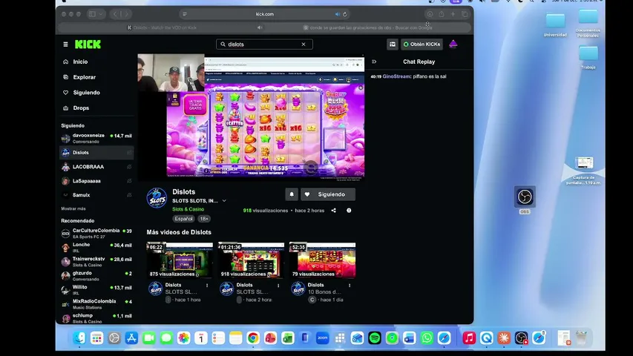Open recommended channel Lonche

click(x=97, y=248)
